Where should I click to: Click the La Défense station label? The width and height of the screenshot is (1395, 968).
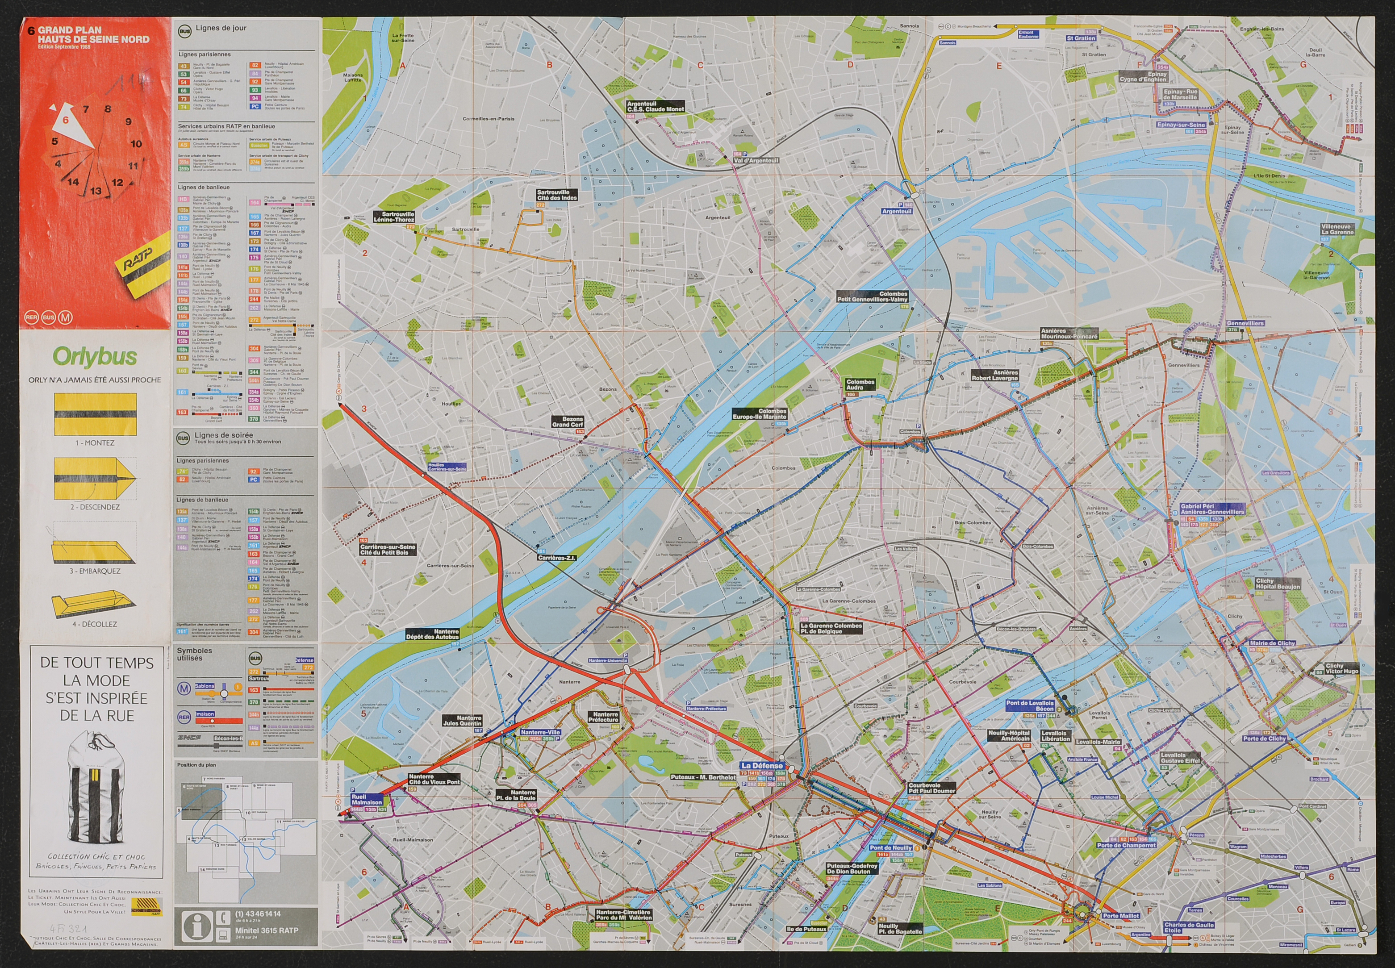762,765
